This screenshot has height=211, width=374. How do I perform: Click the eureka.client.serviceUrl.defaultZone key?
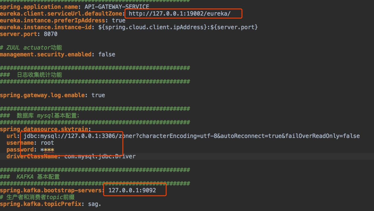(61, 14)
